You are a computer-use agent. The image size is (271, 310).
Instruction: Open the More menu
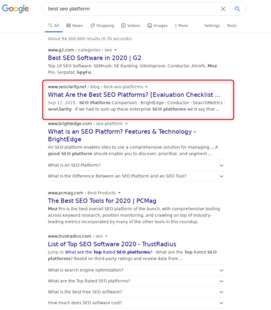pyautogui.click(x=181, y=25)
